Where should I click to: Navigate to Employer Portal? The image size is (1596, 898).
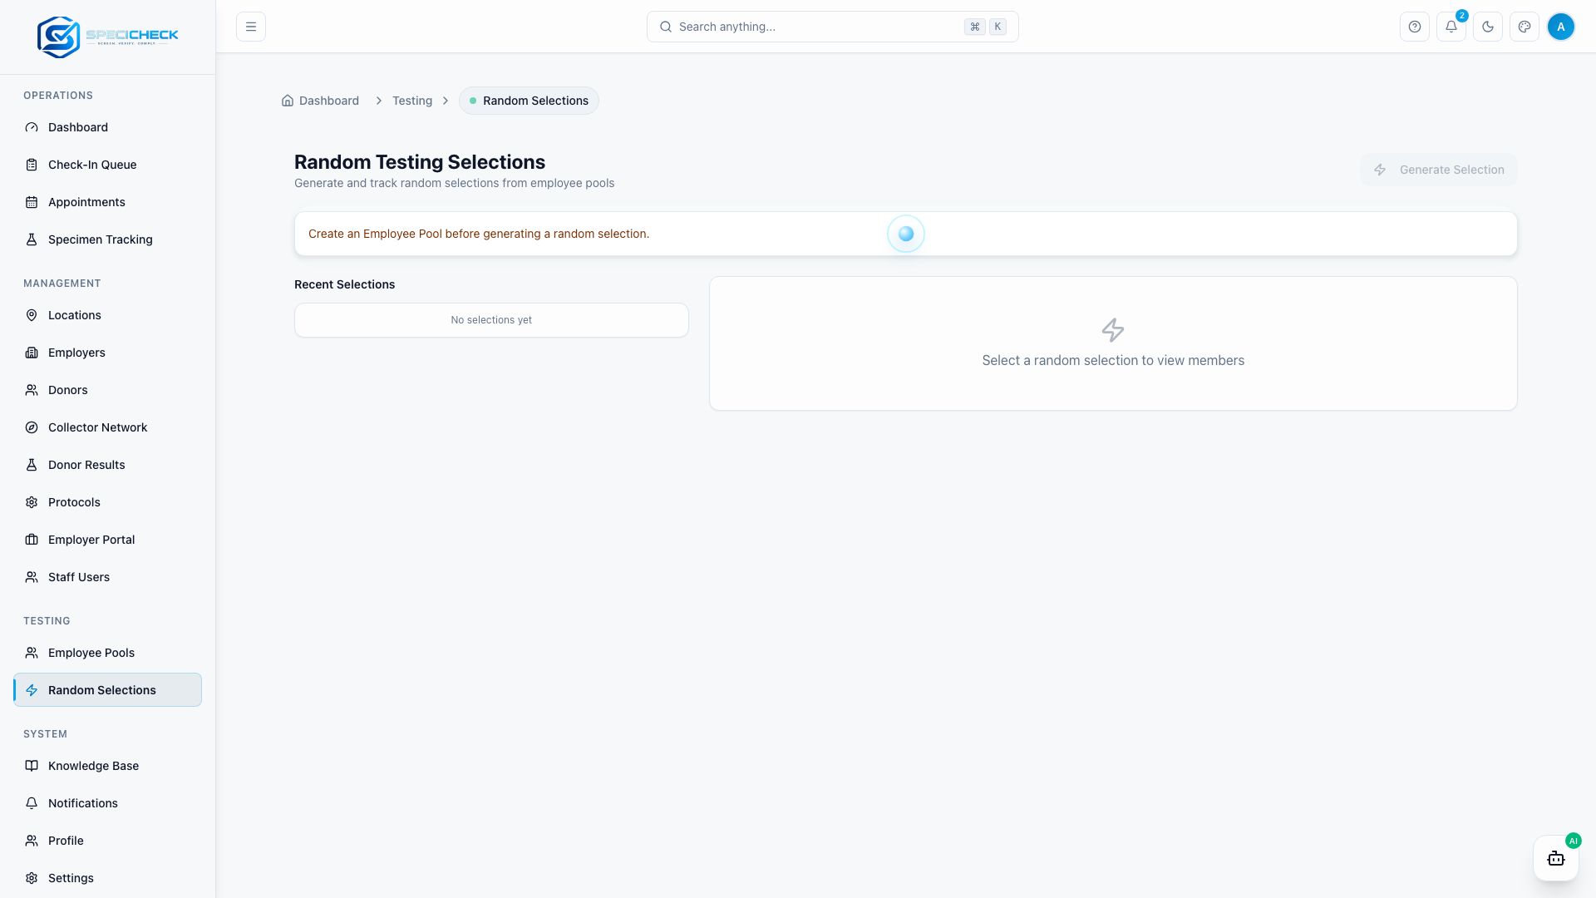click(x=108, y=540)
